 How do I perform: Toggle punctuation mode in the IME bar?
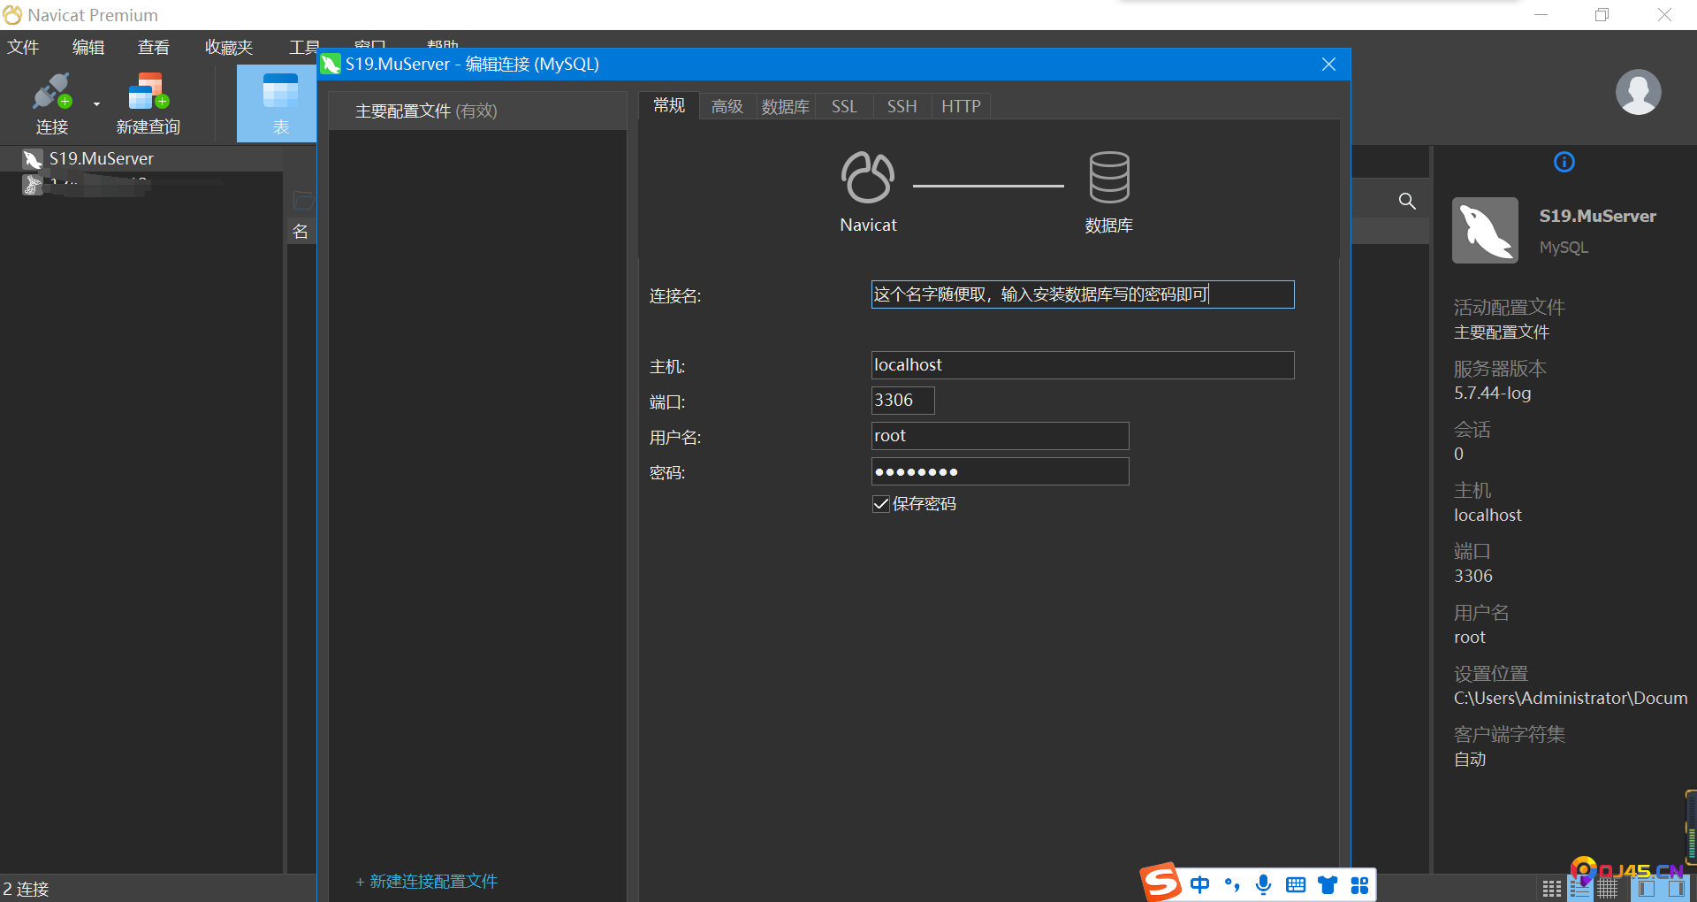coord(1232,884)
